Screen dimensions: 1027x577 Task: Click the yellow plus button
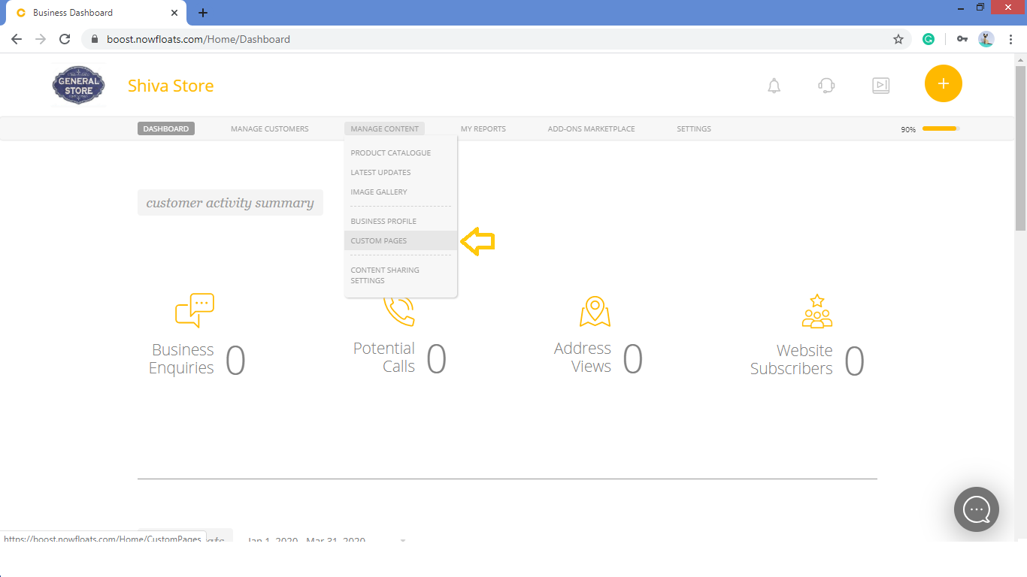click(x=943, y=83)
